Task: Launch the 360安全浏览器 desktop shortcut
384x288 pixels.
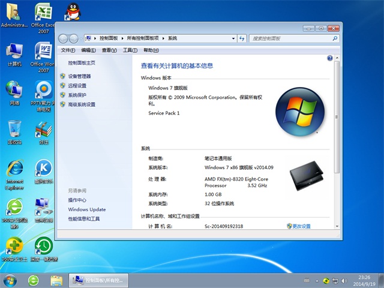Action: pyautogui.click(x=14, y=213)
